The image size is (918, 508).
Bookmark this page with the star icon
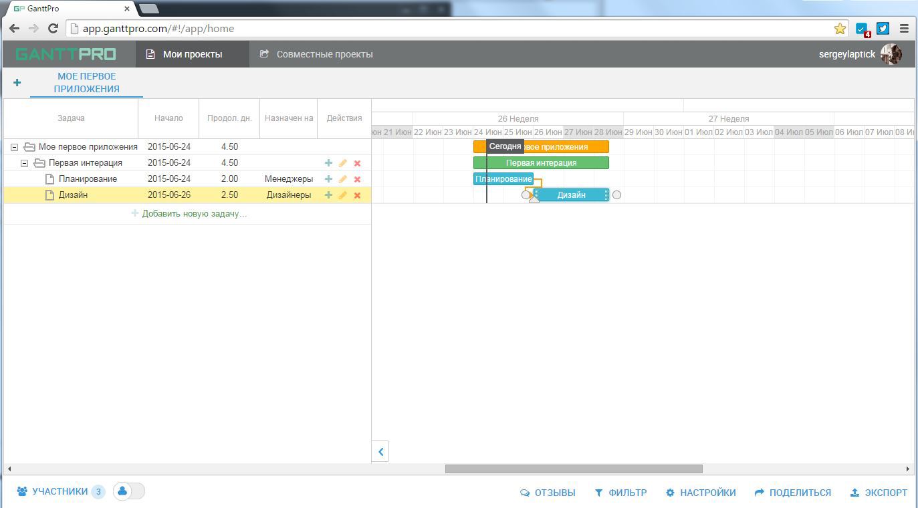[840, 28]
